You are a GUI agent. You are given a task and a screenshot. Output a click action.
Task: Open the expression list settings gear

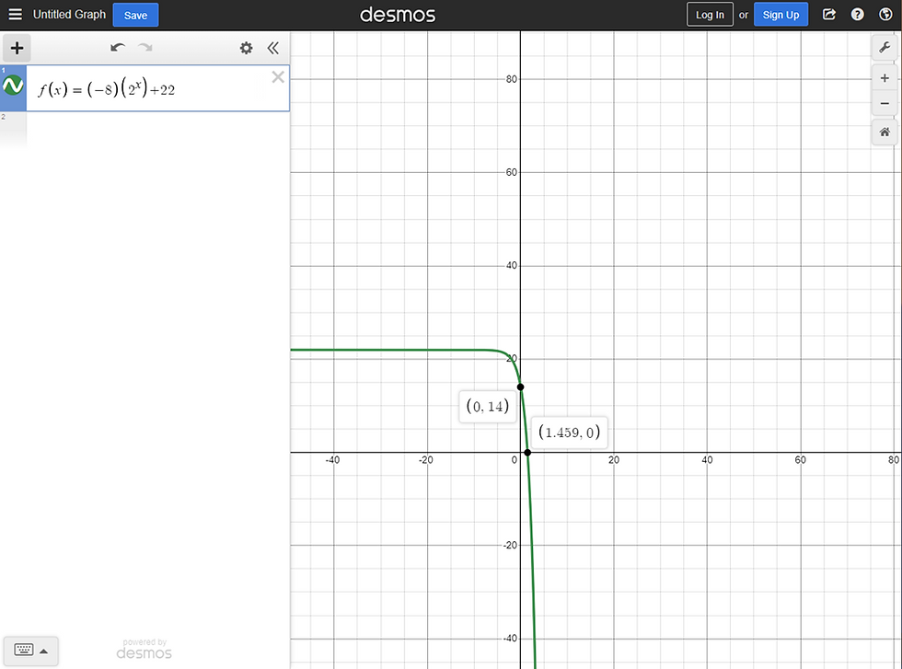[246, 48]
